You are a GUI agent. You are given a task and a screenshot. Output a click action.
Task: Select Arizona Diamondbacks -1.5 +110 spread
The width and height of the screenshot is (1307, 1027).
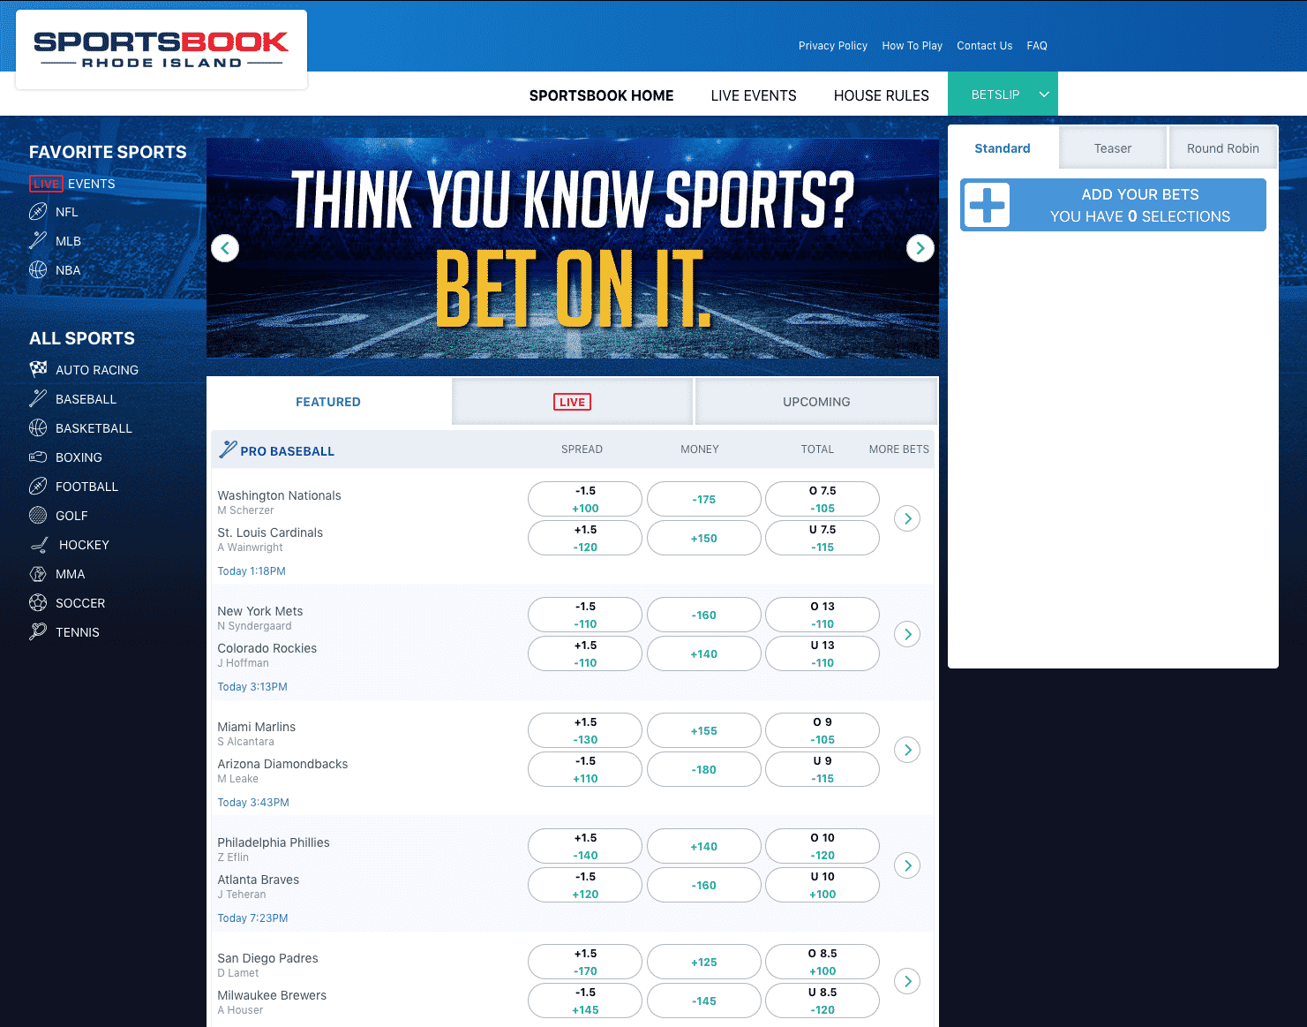[x=585, y=769]
